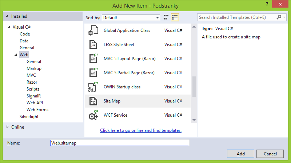Open the Sort by Default dropdown
The image size is (291, 163).
(x=131, y=18)
